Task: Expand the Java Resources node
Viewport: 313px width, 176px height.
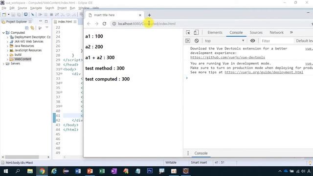Action: coord(7,46)
